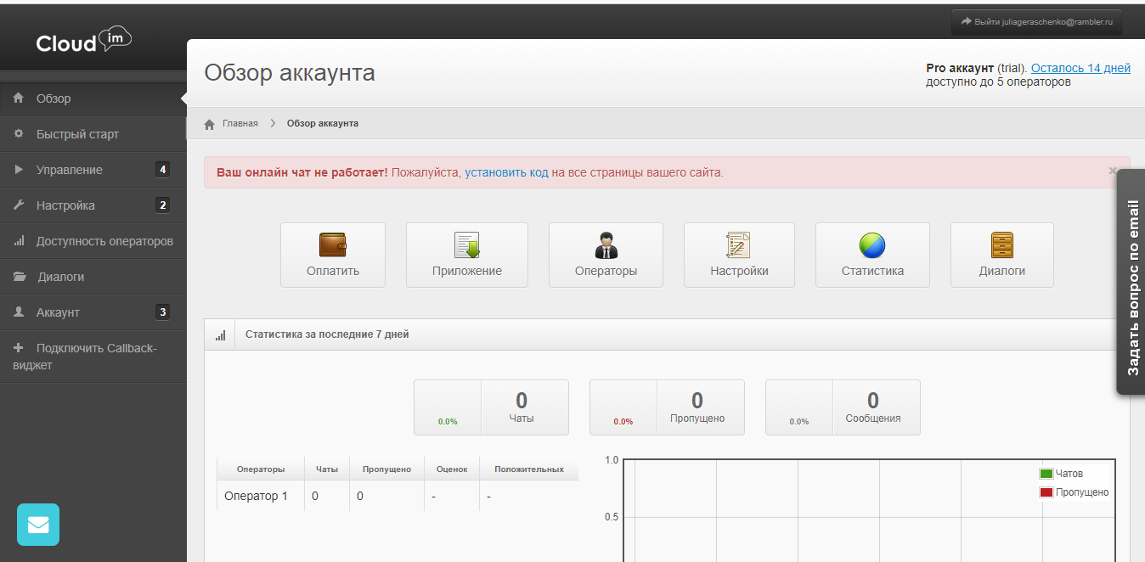This screenshot has width=1145, height=562.
Task: Click the Оценок column header
Action: [452, 469]
